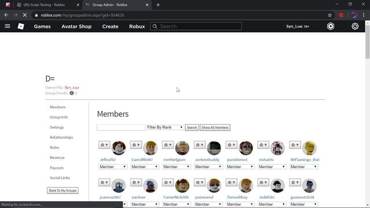Viewport: 370px width, 208px height.
Task: Select Payouts in the group admin sidebar
Action: [x=57, y=168]
